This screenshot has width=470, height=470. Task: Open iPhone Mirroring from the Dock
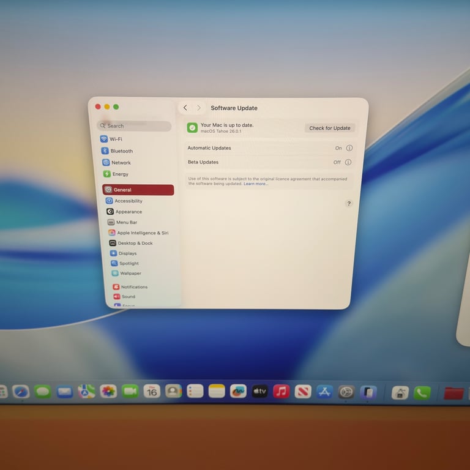(x=368, y=392)
